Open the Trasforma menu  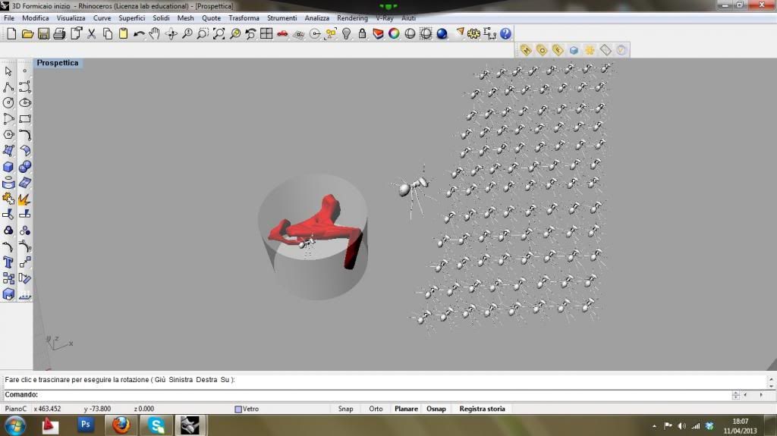[x=244, y=18]
